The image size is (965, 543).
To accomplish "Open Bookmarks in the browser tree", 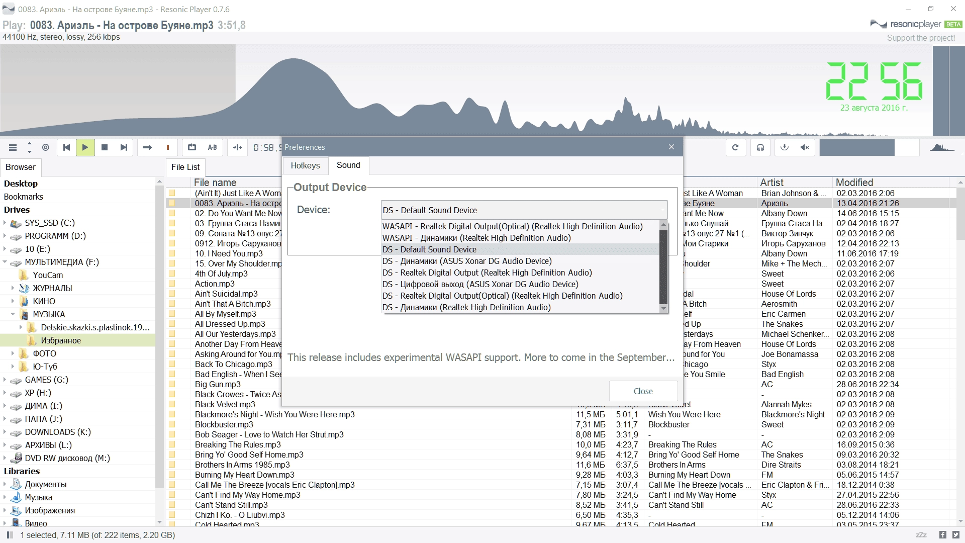I will pos(23,197).
